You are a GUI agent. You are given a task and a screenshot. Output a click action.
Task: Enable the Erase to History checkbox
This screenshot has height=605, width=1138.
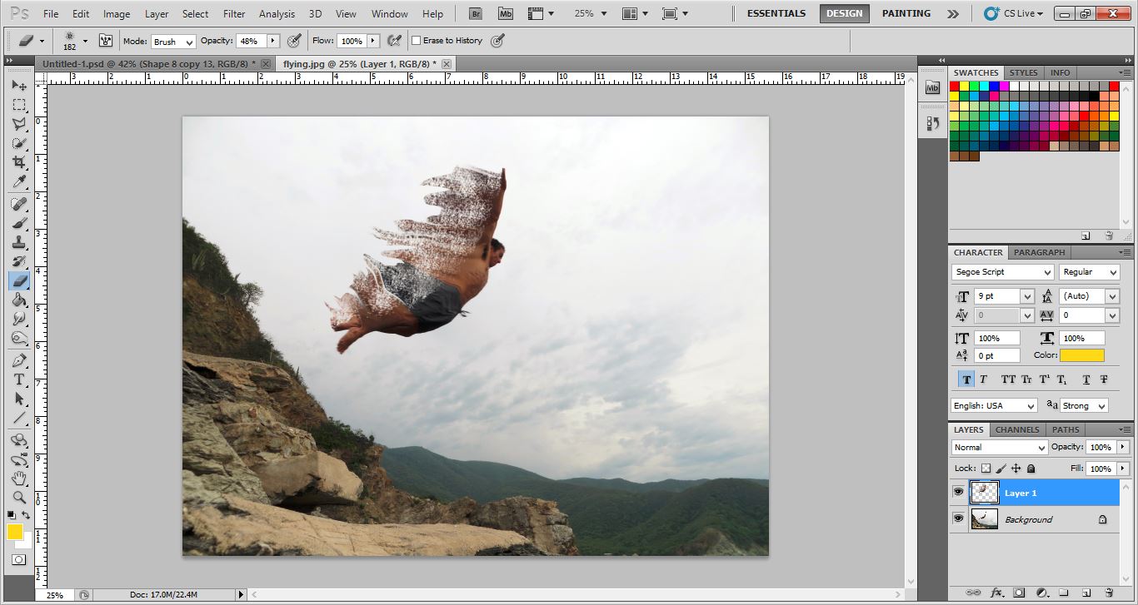coord(417,41)
